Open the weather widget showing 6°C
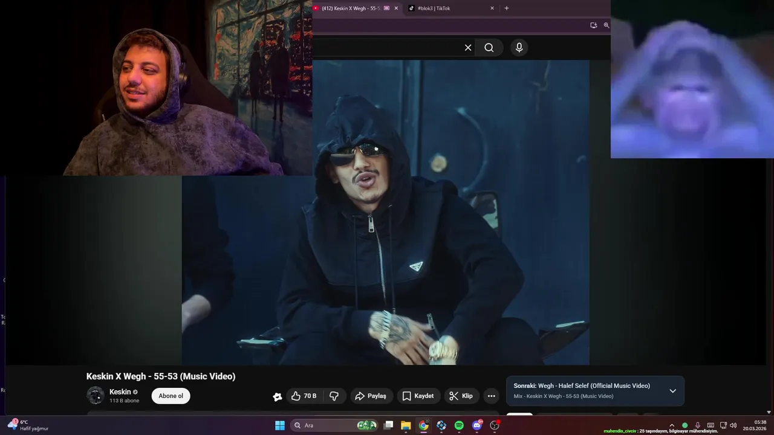 (x=29, y=425)
